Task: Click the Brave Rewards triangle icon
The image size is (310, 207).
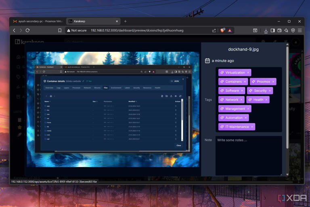Action: [x=230, y=30]
